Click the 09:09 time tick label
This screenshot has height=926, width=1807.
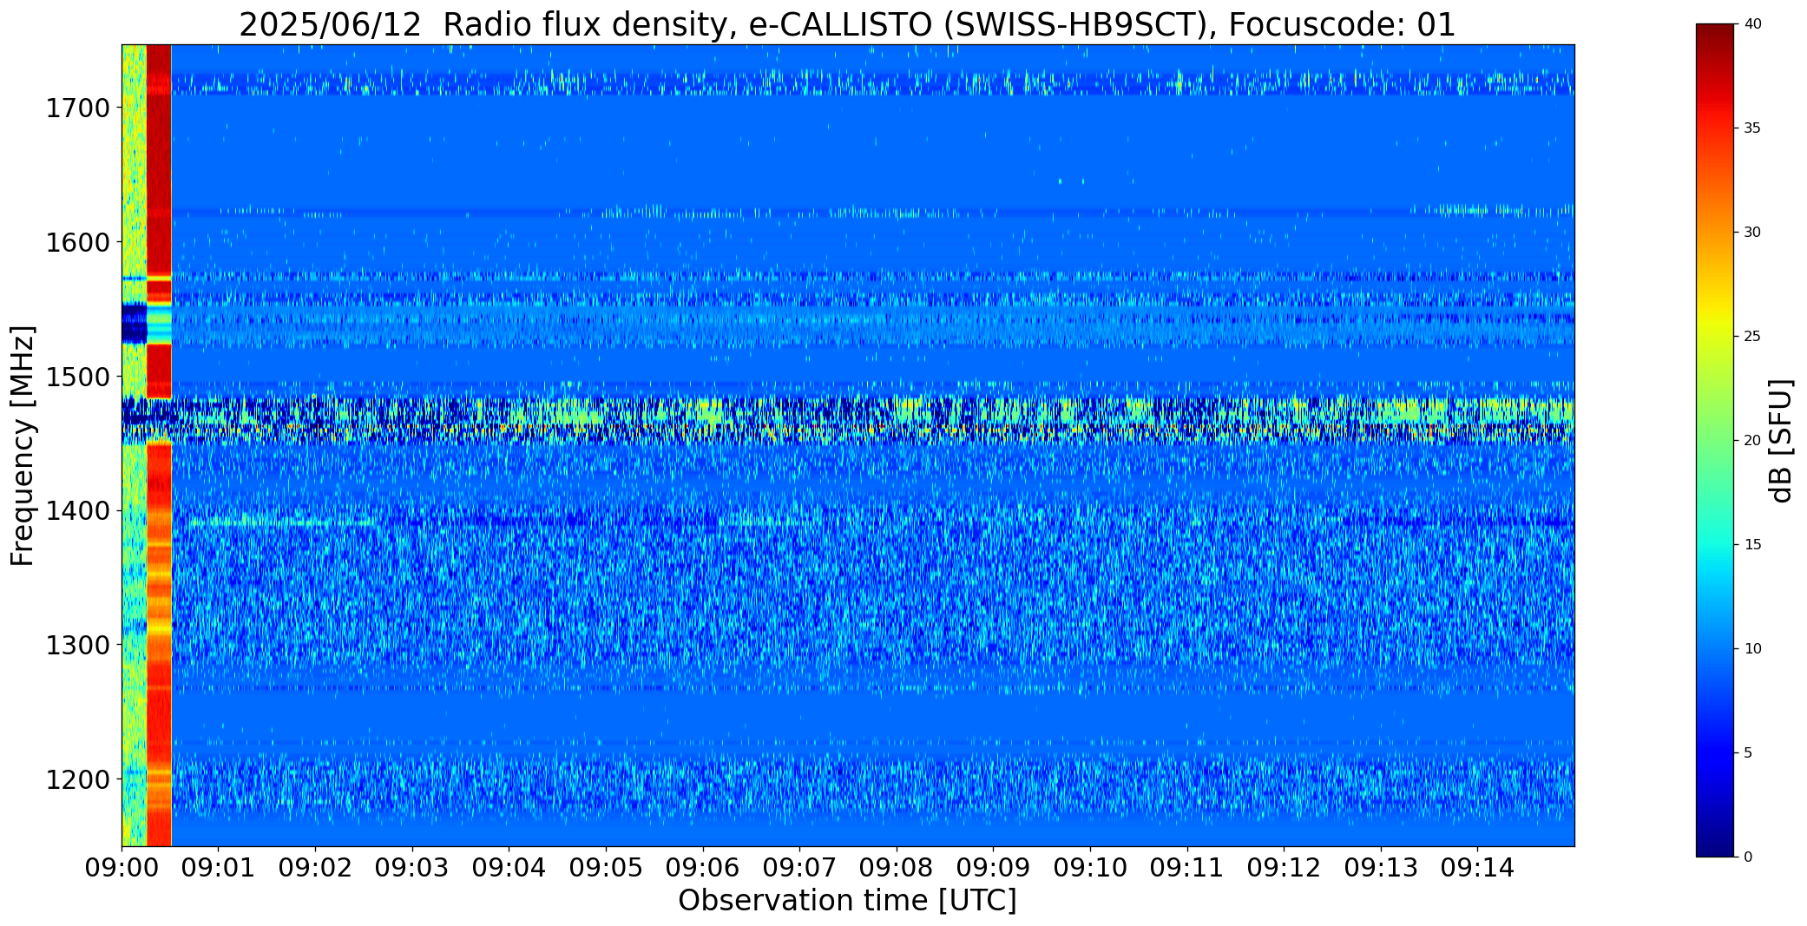point(993,868)
